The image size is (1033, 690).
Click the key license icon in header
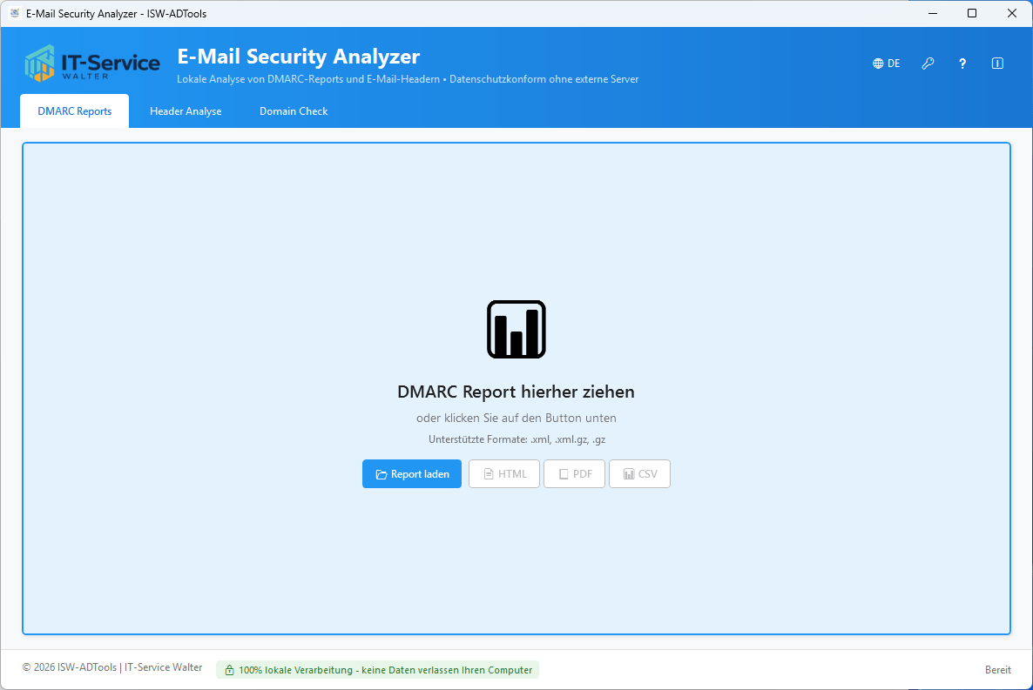click(928, 64)
